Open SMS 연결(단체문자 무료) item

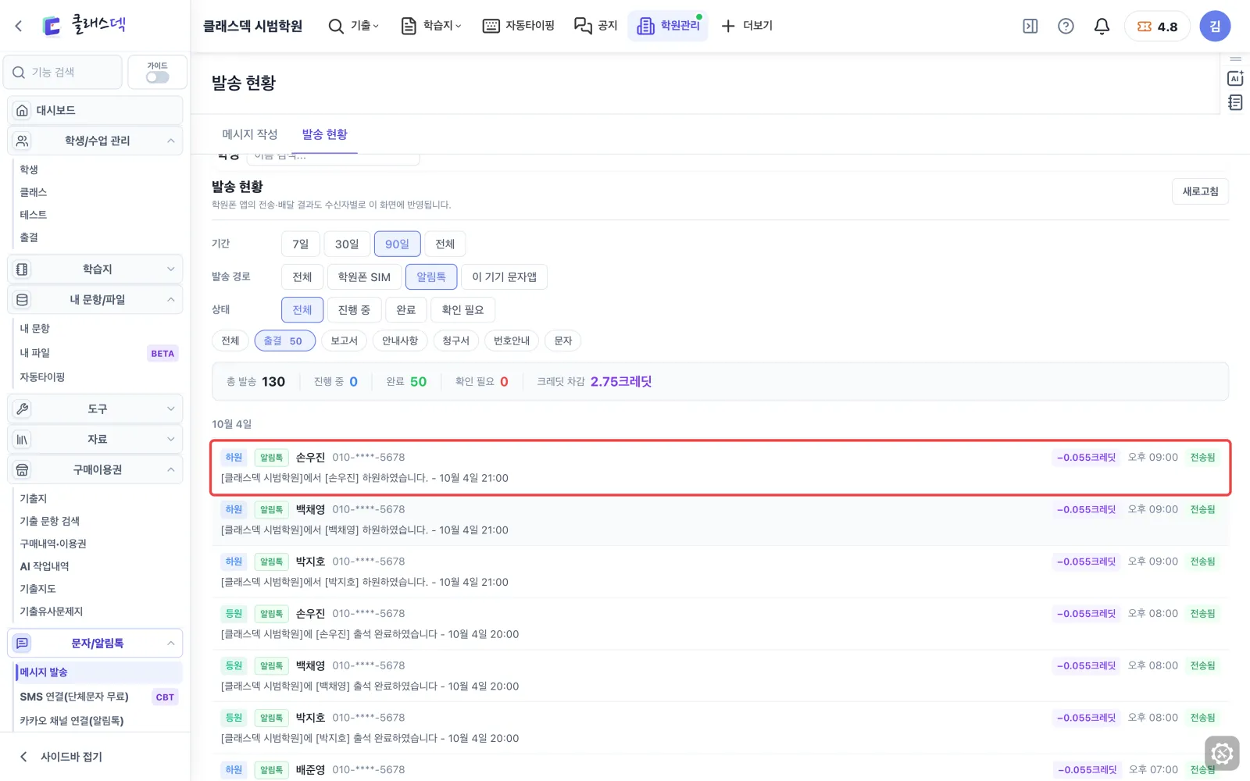click(98, 697)
